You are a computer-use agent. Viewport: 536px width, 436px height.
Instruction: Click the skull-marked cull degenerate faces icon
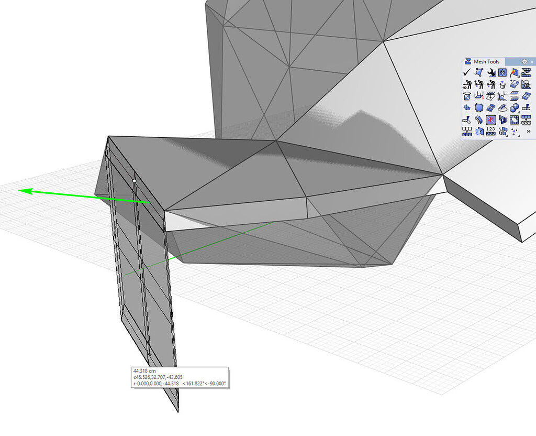pyautogui.click(x=526, y=84)
